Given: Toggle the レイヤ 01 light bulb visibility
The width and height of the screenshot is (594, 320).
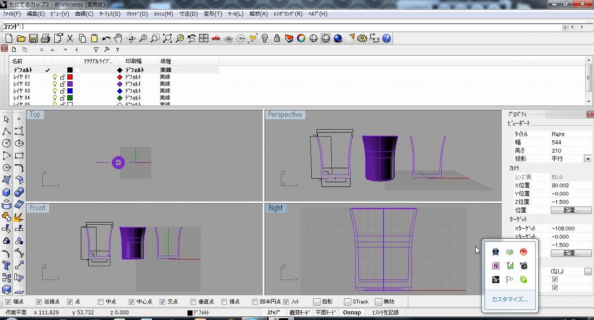Looking at the screenshot, I should point(55,77).
